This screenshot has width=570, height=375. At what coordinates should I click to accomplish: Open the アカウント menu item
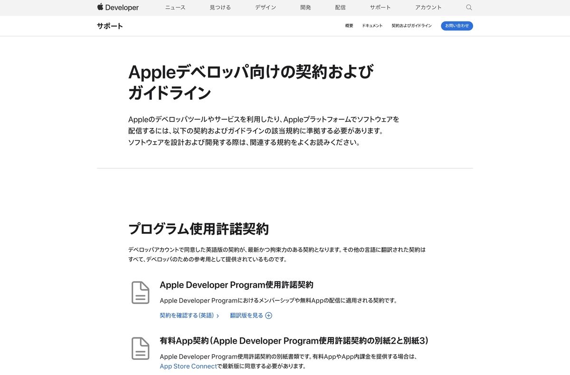click(x=428, y=8)
